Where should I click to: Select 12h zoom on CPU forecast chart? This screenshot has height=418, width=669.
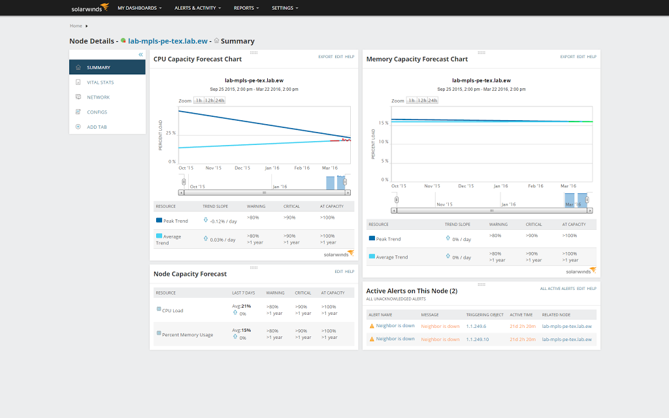click(x=209, y=101)
